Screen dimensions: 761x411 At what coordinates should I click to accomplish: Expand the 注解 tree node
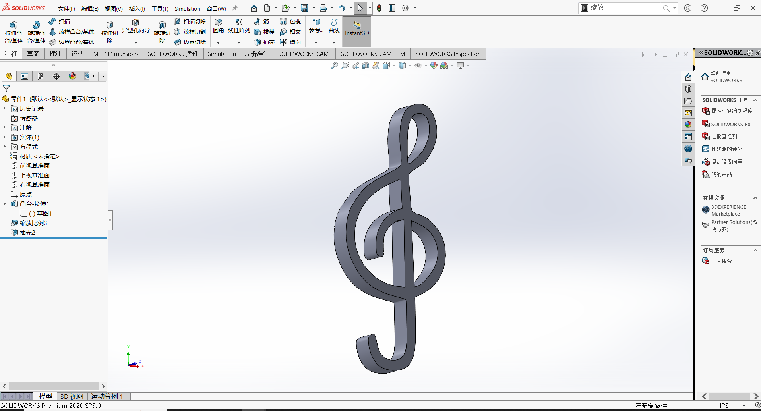coord(5,127)
